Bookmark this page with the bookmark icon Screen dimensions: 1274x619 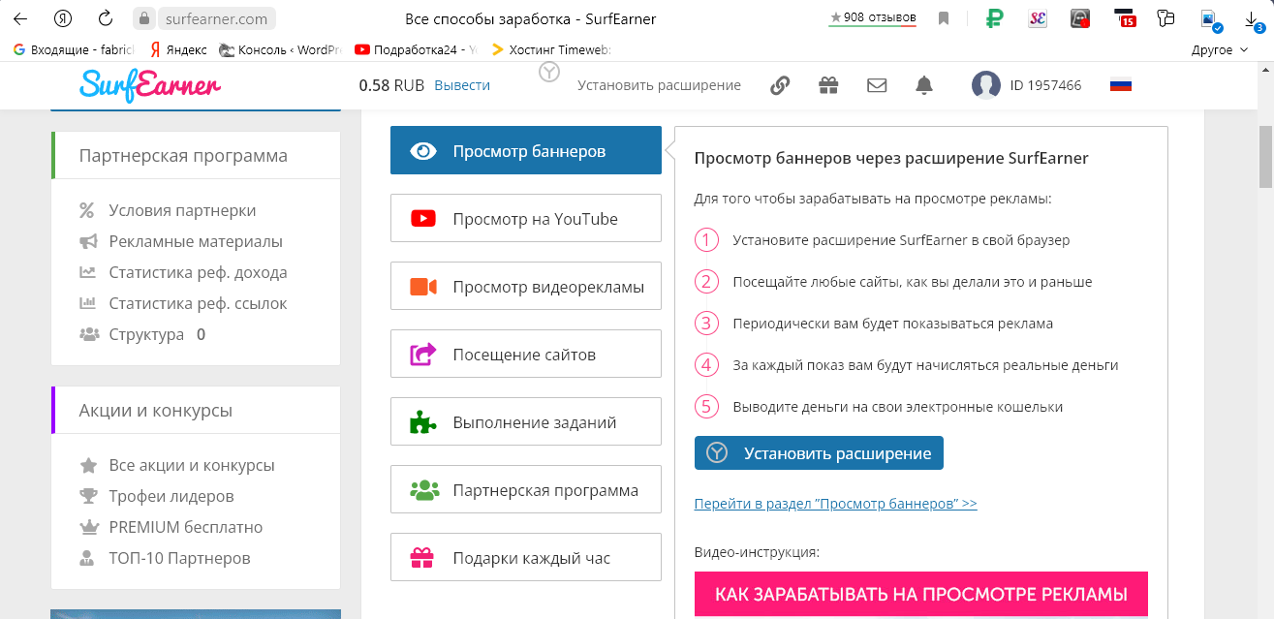(x=943, y=17)
